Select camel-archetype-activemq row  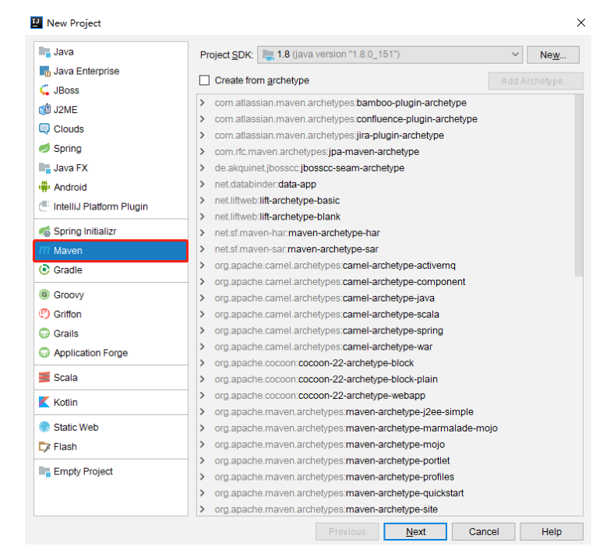tap(386, 266)
